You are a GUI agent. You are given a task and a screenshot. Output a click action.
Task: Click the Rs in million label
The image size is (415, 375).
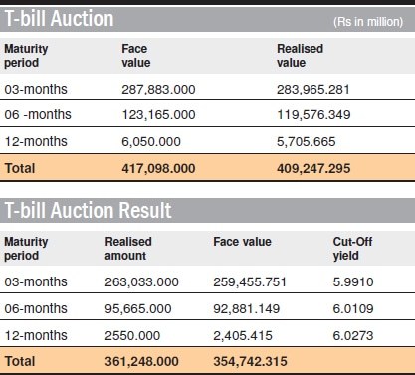[x=368, y=22]
